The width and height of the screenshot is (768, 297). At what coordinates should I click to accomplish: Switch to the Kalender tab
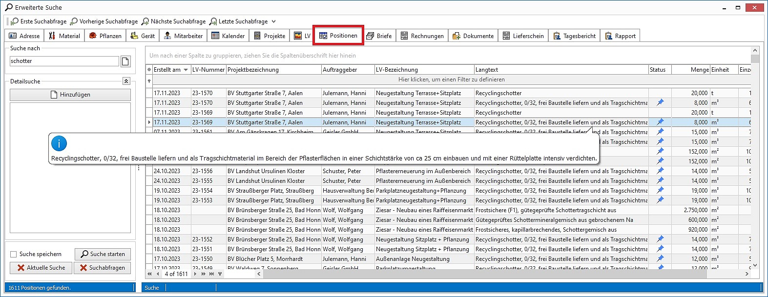[x=228, y=36]
